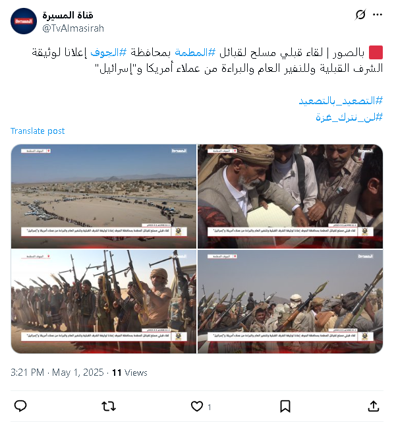Open the #التصعيد_بالتصعيد hashtag

[x=341, y=101]
